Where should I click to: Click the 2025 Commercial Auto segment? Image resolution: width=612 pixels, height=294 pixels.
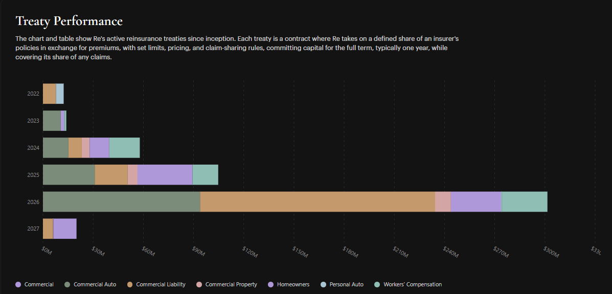click(x=69, y=175)
